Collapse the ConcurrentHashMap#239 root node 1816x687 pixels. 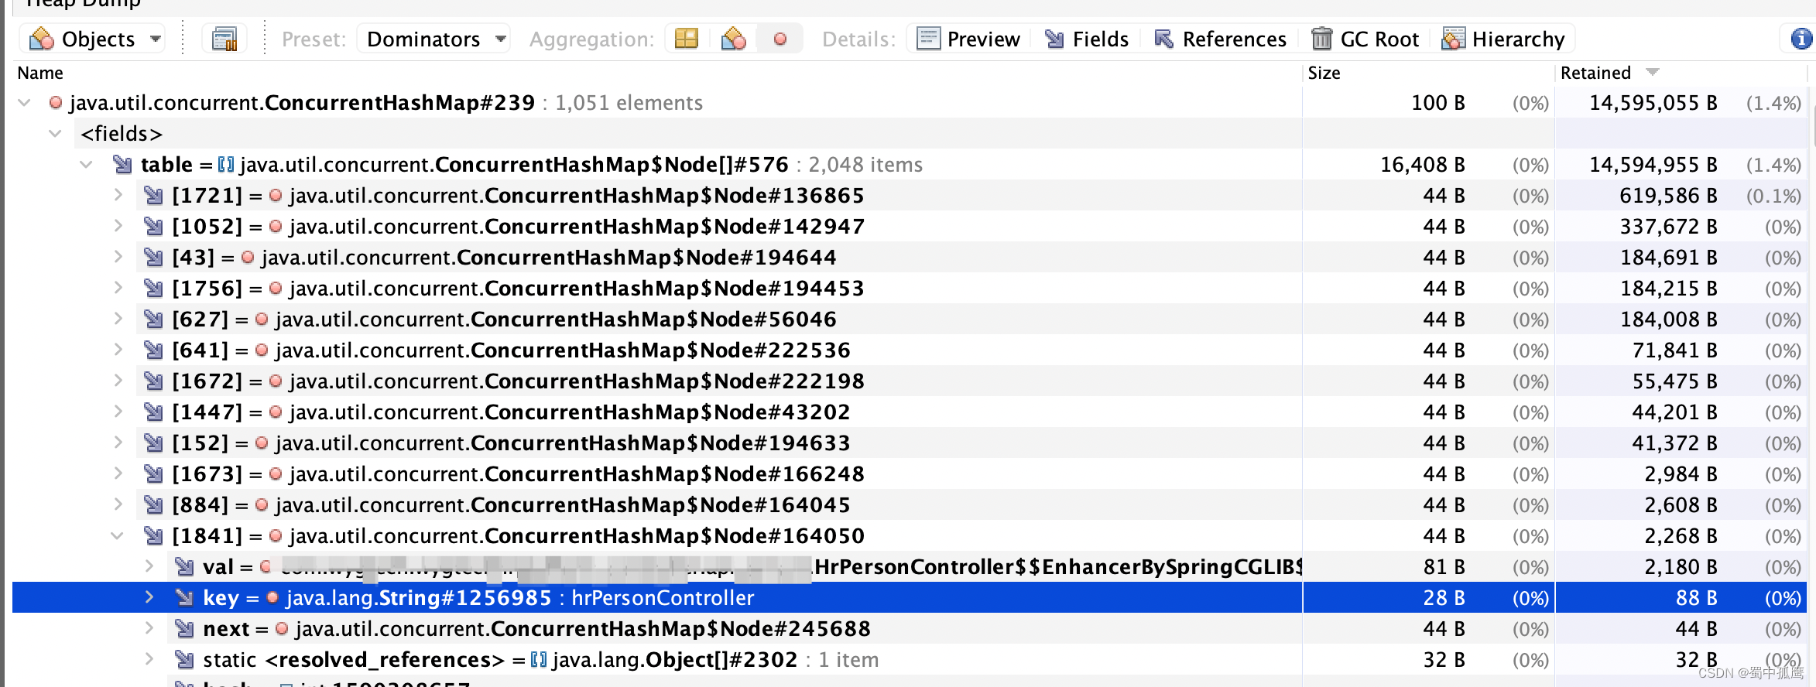tap(24, 102)
